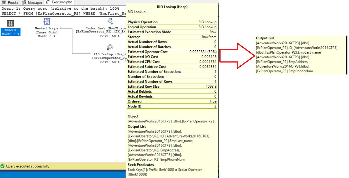Click the RID Lookup operator icon
349x178 pixels.
click(x=110, y=47)
